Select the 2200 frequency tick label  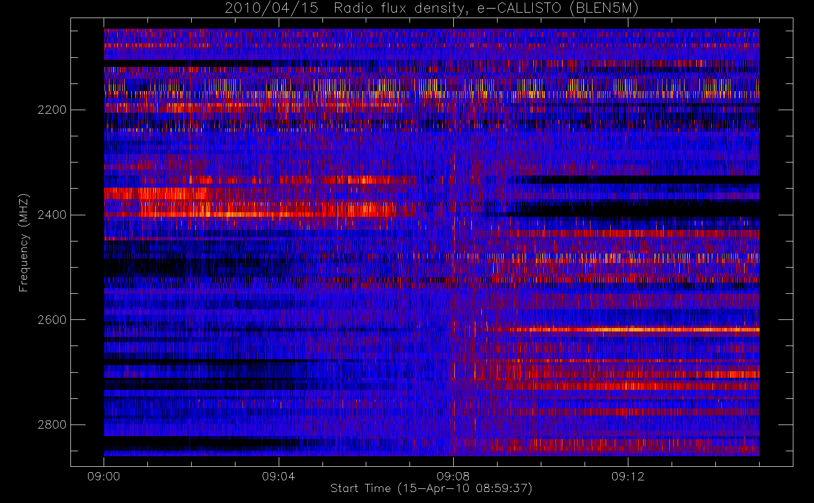pos(52,110)
